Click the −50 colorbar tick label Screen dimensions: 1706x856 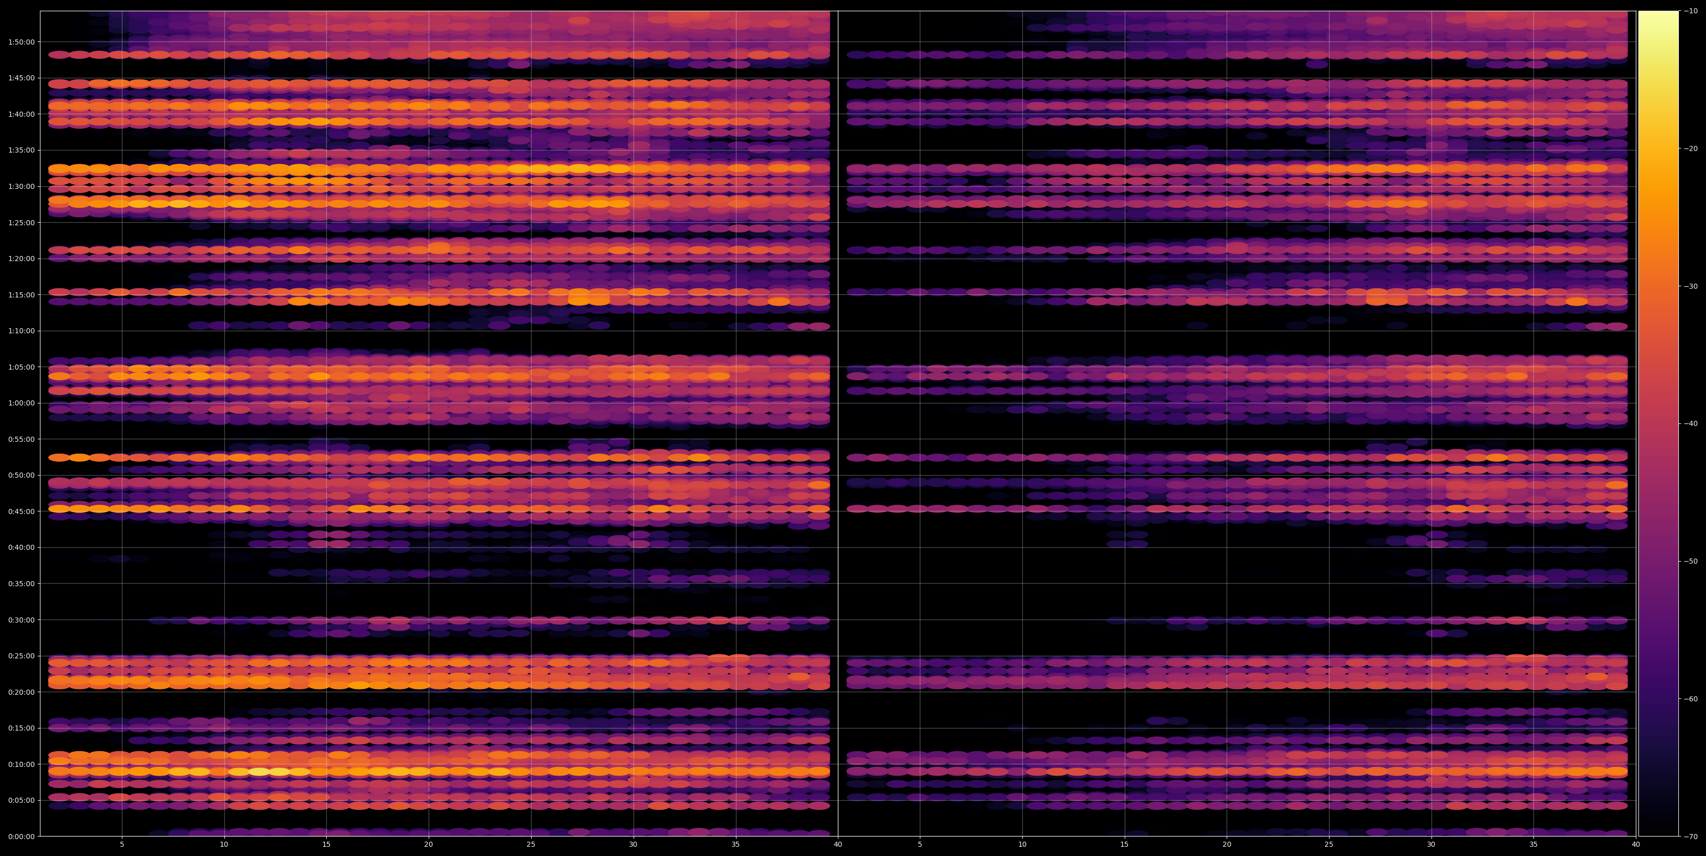pos(1691,562)
